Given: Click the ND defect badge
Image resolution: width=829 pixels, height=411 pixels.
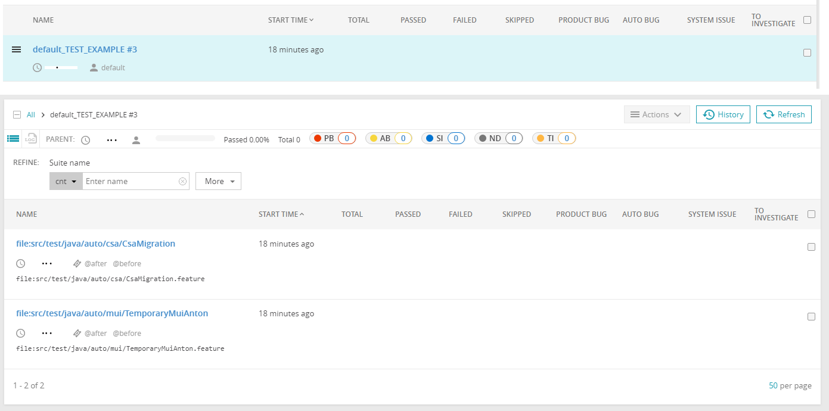Looking at the screenshot, I should [x=499, y=138].
